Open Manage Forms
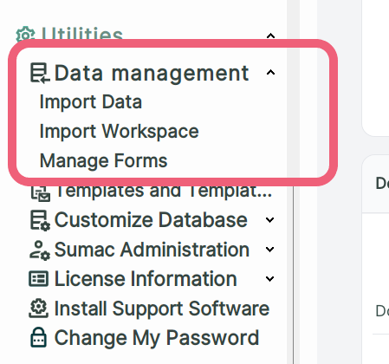Image resolution: width=389 pixels, height=364 pixels. coord(103,161)
